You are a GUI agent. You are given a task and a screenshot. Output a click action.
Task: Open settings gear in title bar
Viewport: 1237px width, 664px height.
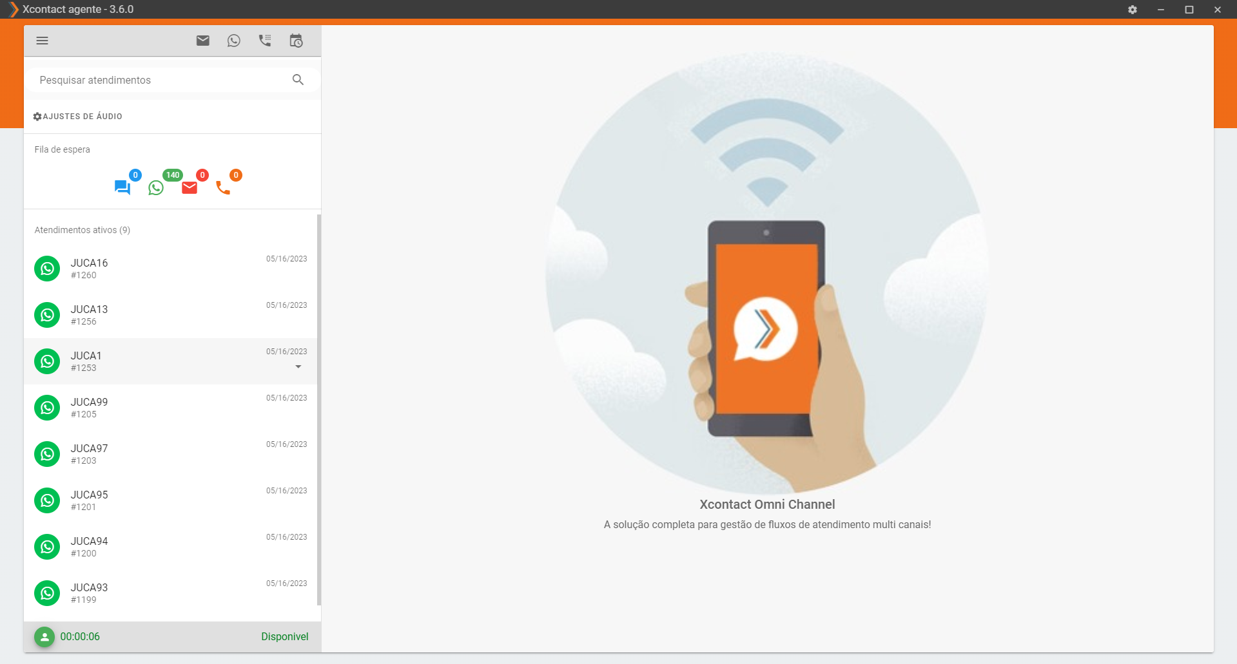coord(1133,10)
